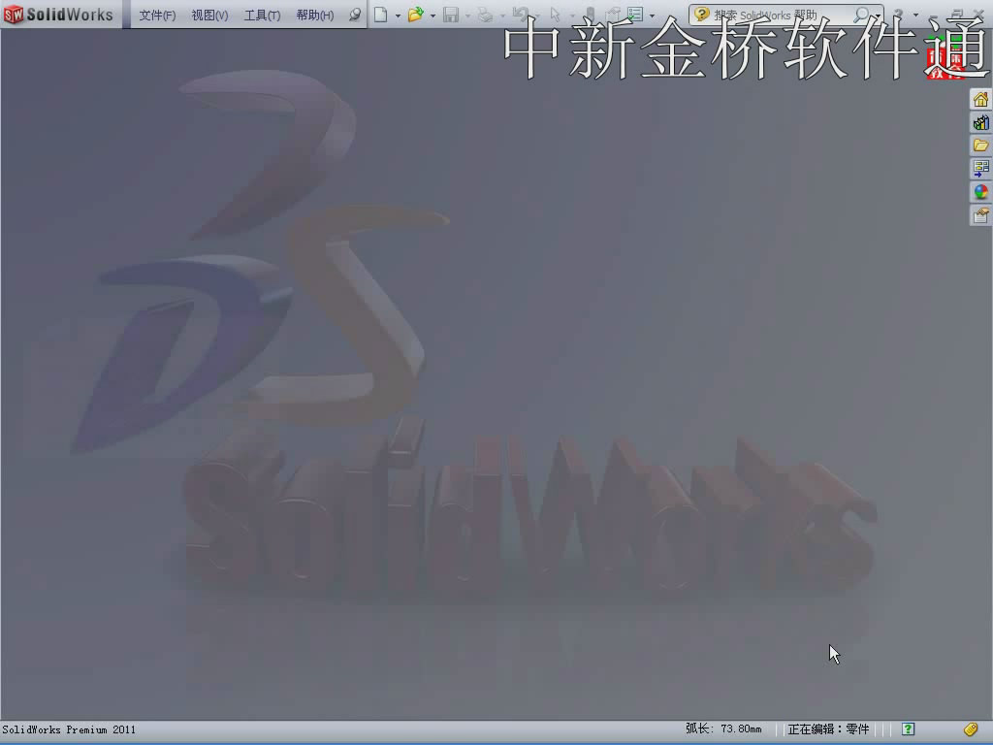
Task: Create a new document with the New icon
Action: coord(380,15)
